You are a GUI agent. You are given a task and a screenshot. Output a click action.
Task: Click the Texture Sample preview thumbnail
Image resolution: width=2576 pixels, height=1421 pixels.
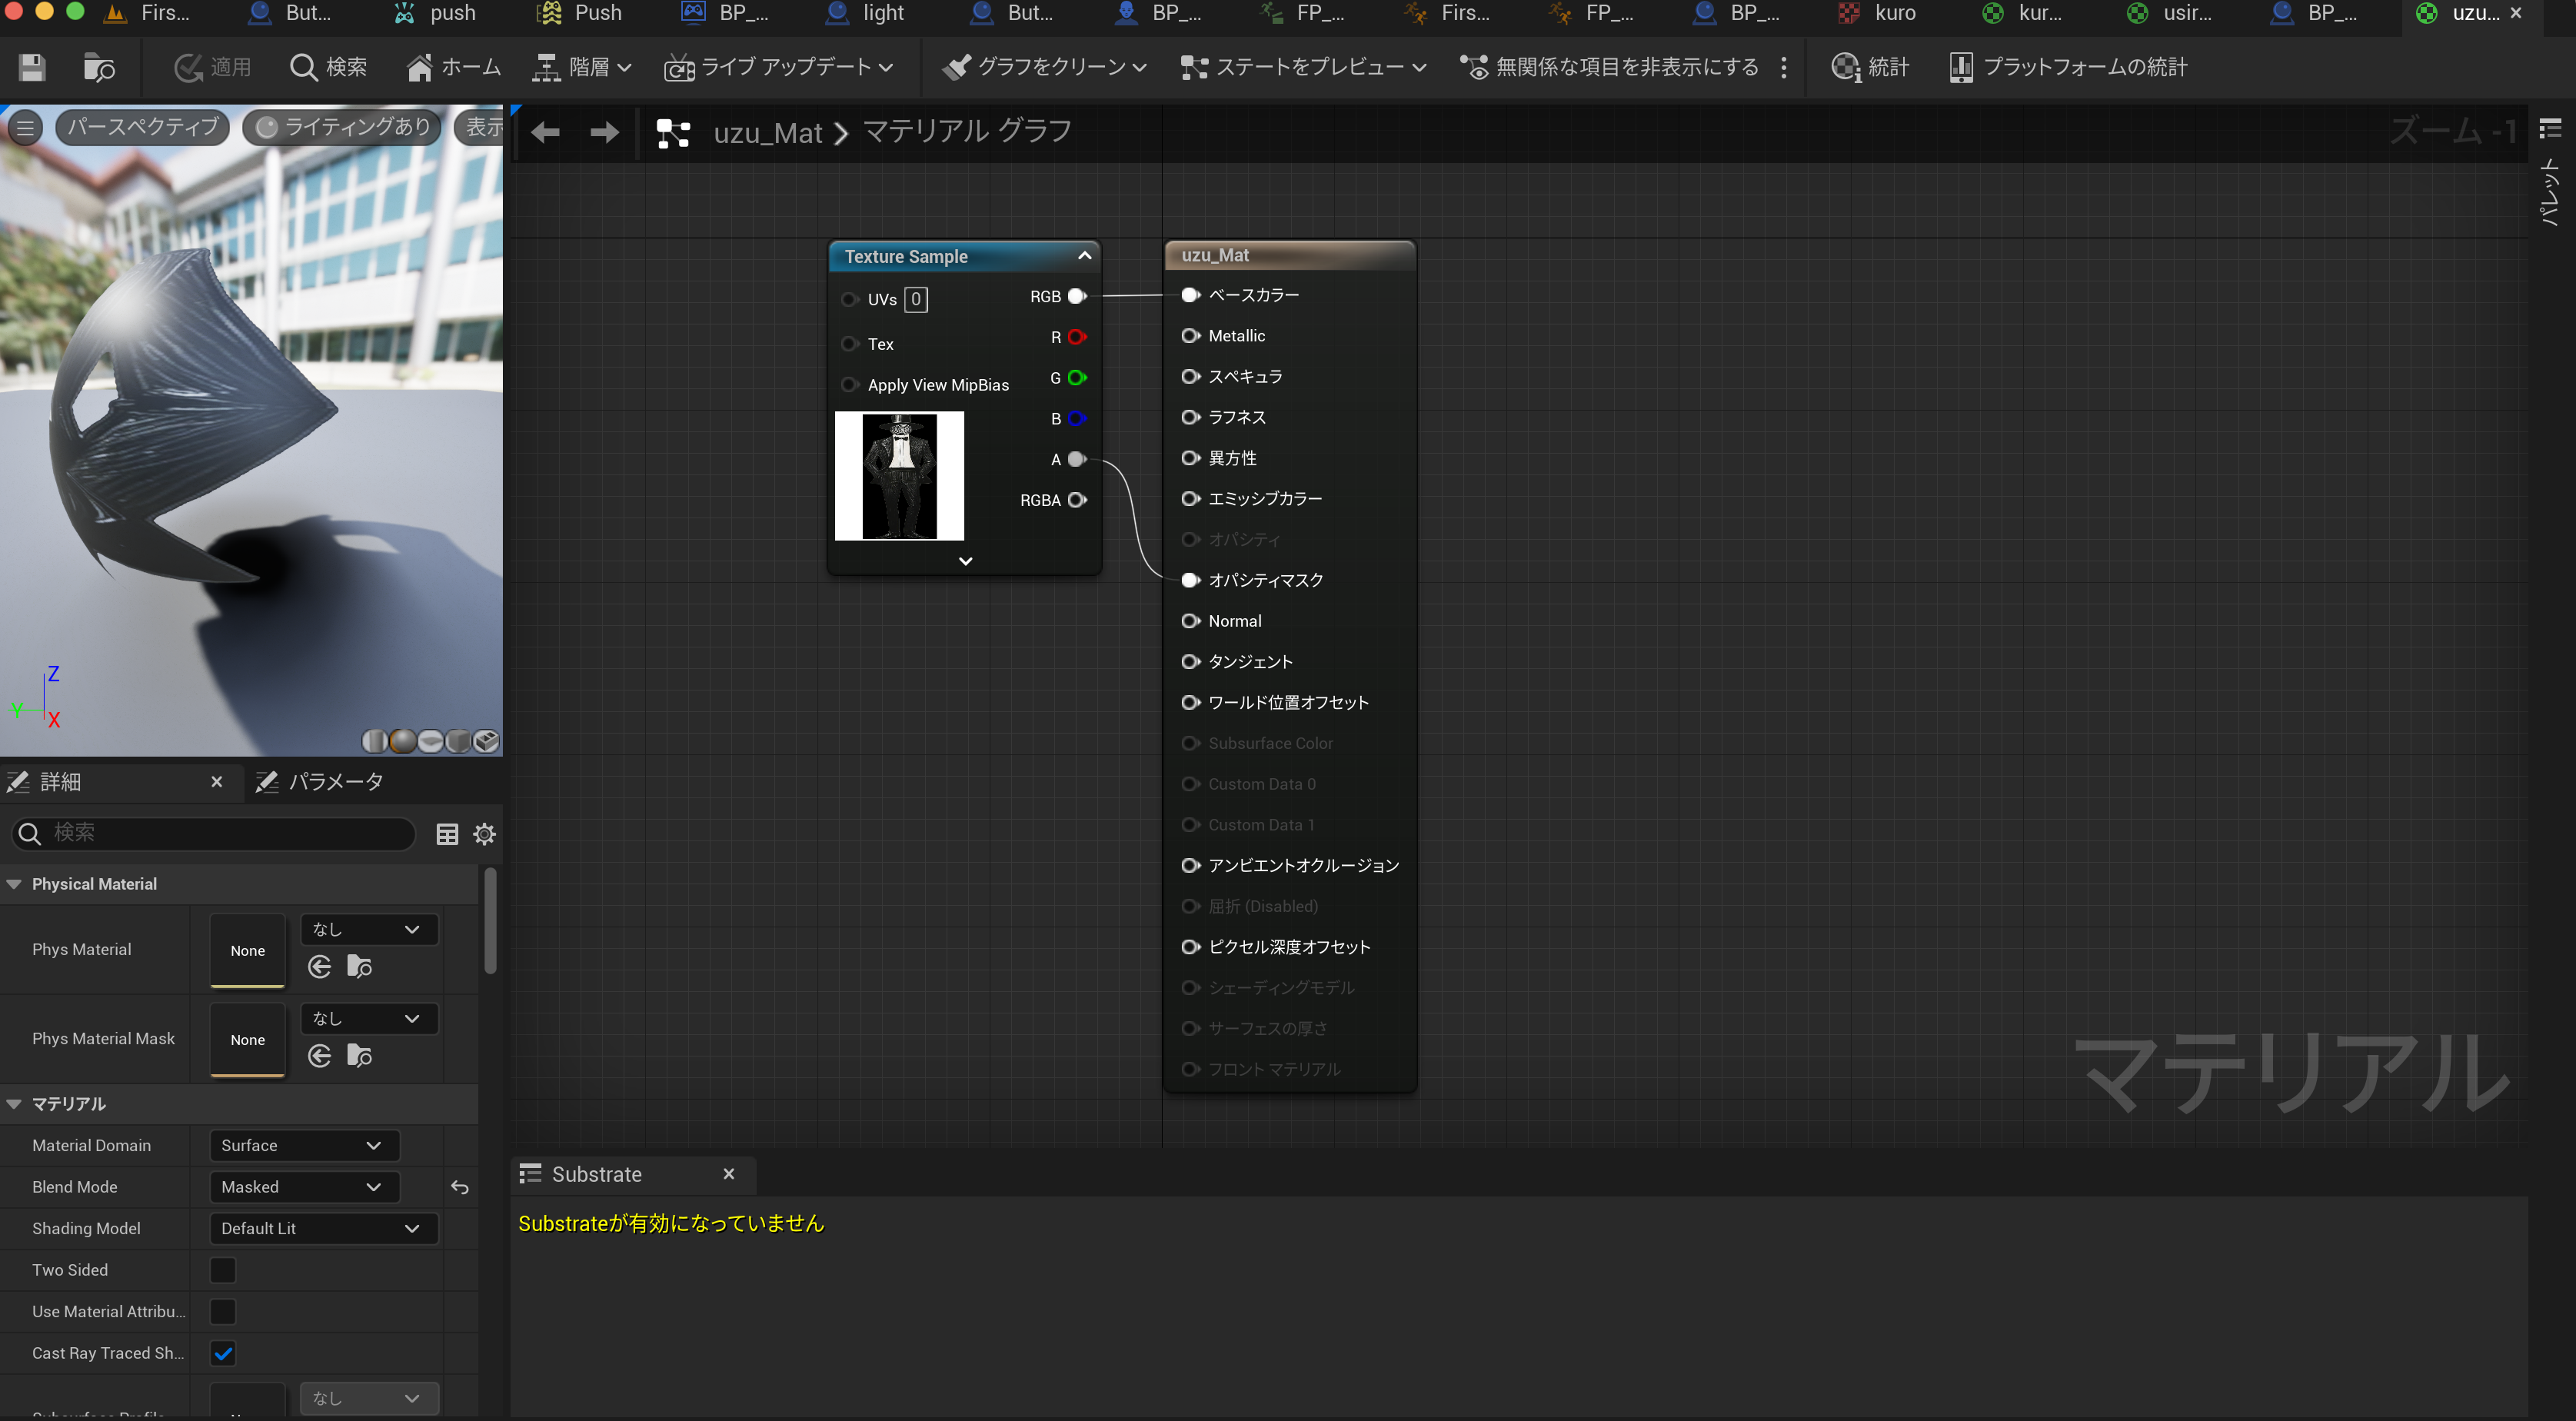pos(899,476)
